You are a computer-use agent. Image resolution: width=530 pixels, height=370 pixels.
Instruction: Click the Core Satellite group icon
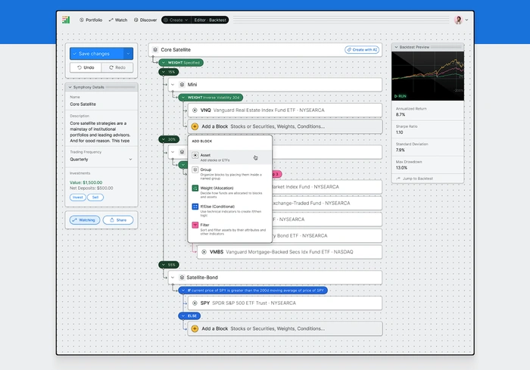point(155,50)
